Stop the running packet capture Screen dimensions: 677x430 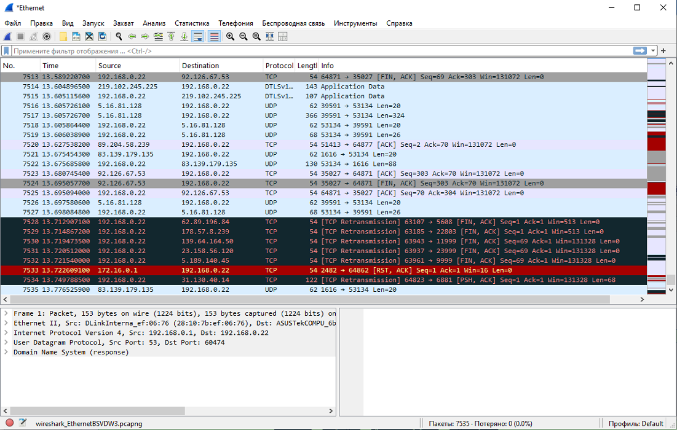coord(20,37)
